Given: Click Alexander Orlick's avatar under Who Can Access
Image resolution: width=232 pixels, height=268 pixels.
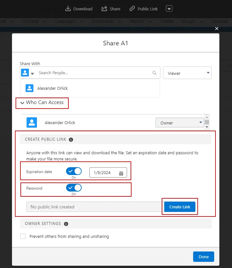Looking at the screenshot, I should tap(31, 122).
